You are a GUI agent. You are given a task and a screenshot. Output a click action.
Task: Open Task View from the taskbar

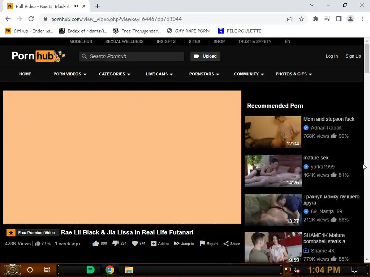(47, 270)
